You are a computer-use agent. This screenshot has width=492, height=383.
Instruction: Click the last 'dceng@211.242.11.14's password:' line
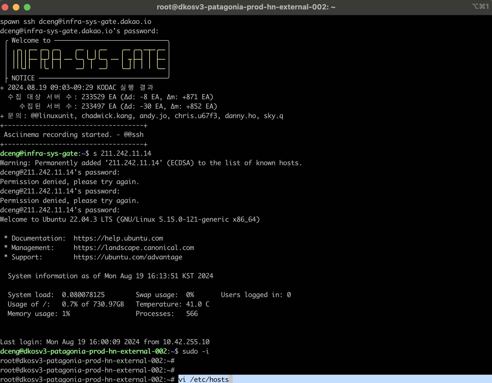tap(60, 210)
